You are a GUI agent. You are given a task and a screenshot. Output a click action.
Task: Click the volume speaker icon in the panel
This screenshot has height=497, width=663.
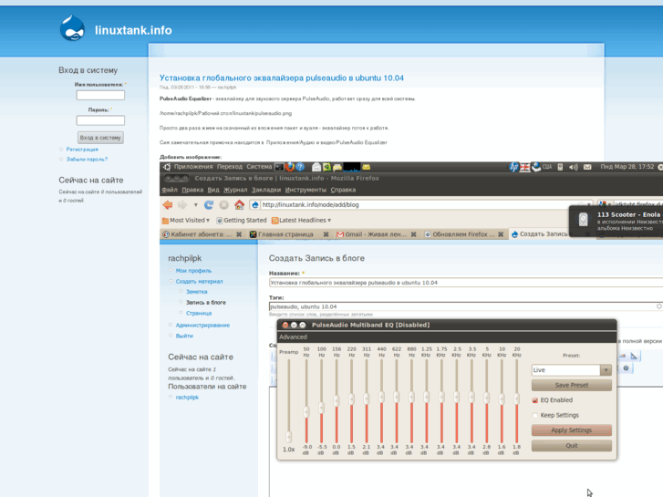pos(574,167)
